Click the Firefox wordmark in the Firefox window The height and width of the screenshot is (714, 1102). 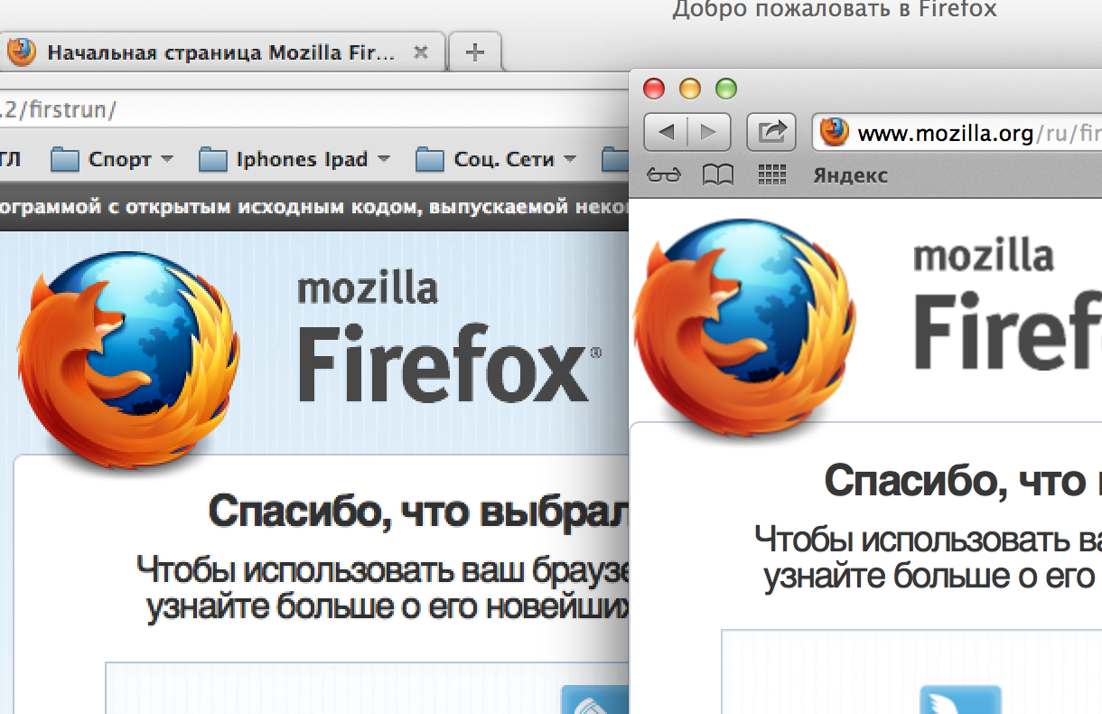coord(449,364)
